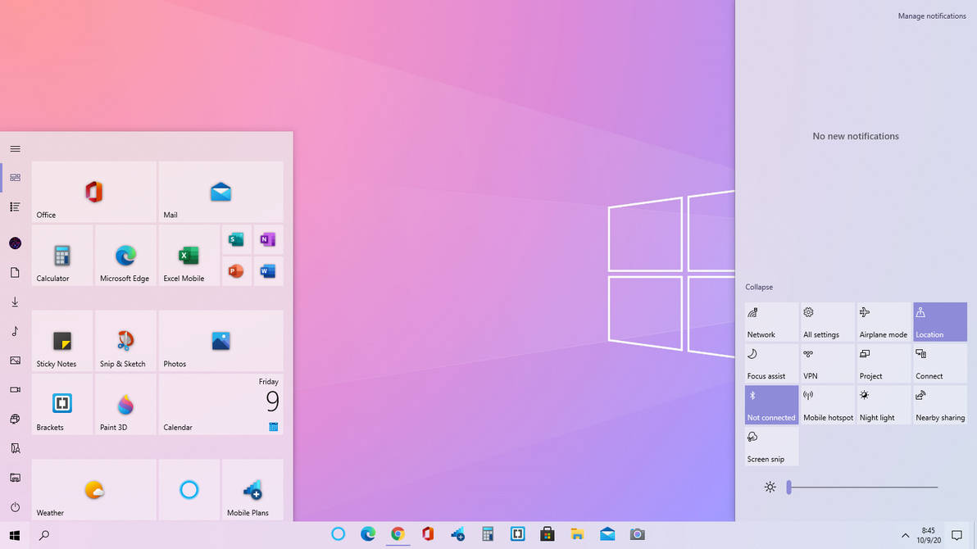
Task: Open Videos folder from Start sidebar
Action: tap(15, 389)
